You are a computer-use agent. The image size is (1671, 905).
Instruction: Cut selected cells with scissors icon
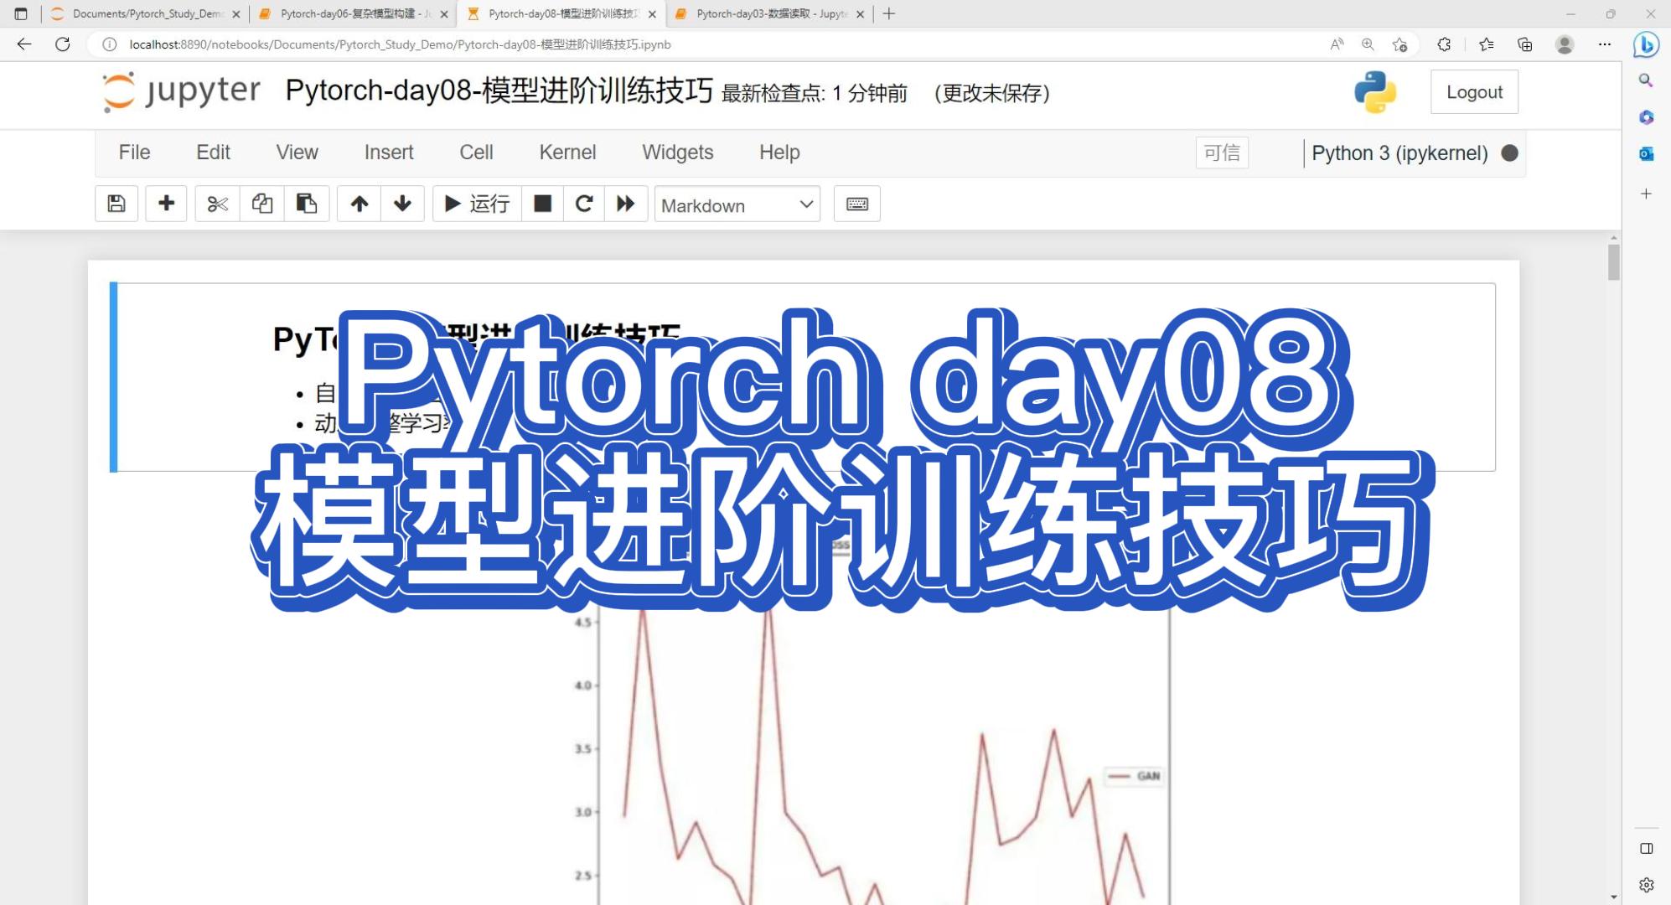(x=217, y=204)
